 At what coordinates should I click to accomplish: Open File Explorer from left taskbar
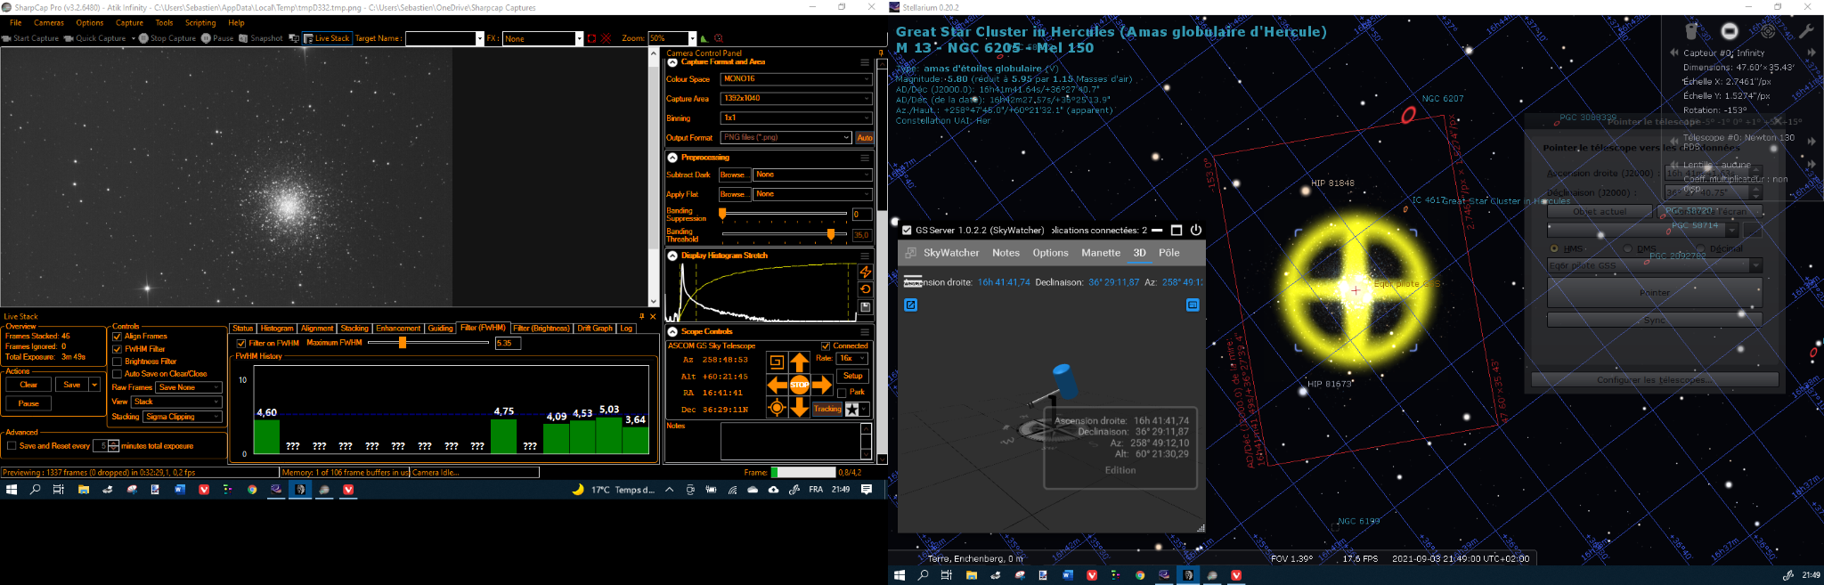click(84, 489)
